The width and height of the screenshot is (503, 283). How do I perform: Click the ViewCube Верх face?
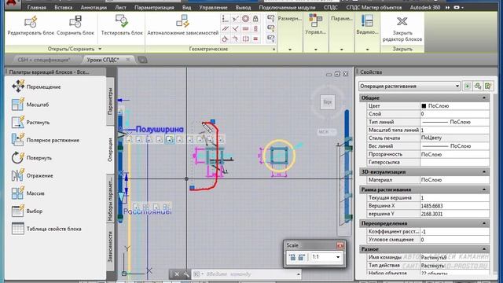(x=327, y=102)
